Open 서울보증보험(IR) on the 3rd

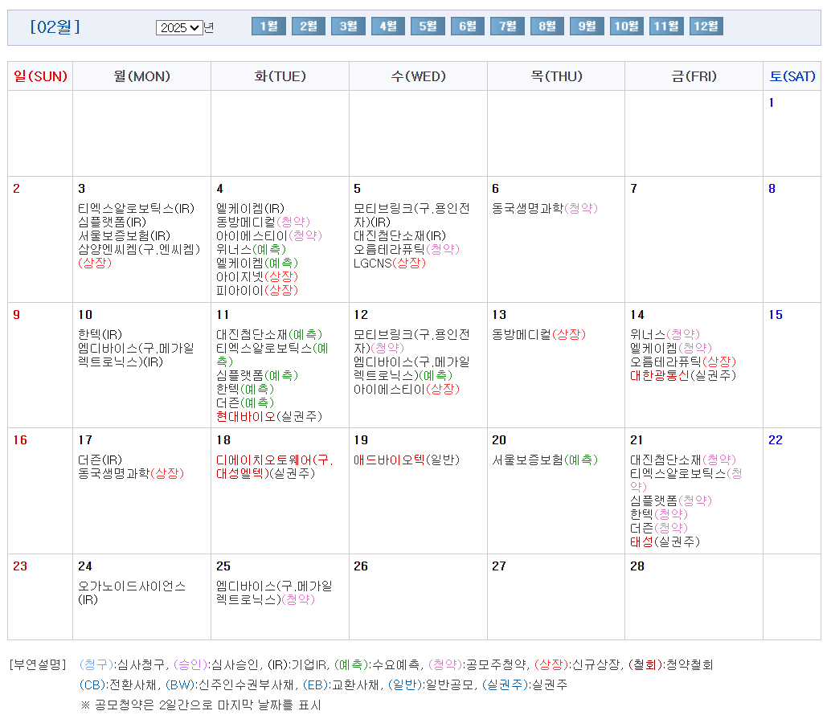pyautogui.click(x=124, y=235)
